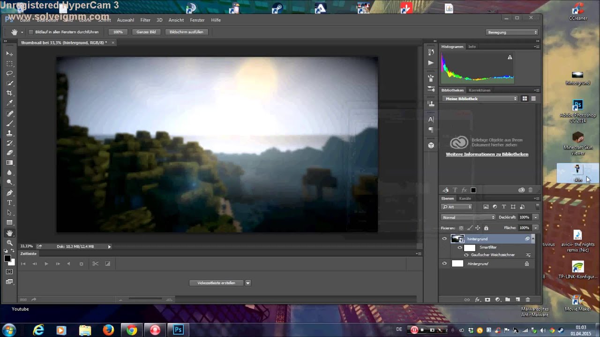Expand status bar info arrow
The height and width of the screenshot is (337, 600).
coord(110,247)
